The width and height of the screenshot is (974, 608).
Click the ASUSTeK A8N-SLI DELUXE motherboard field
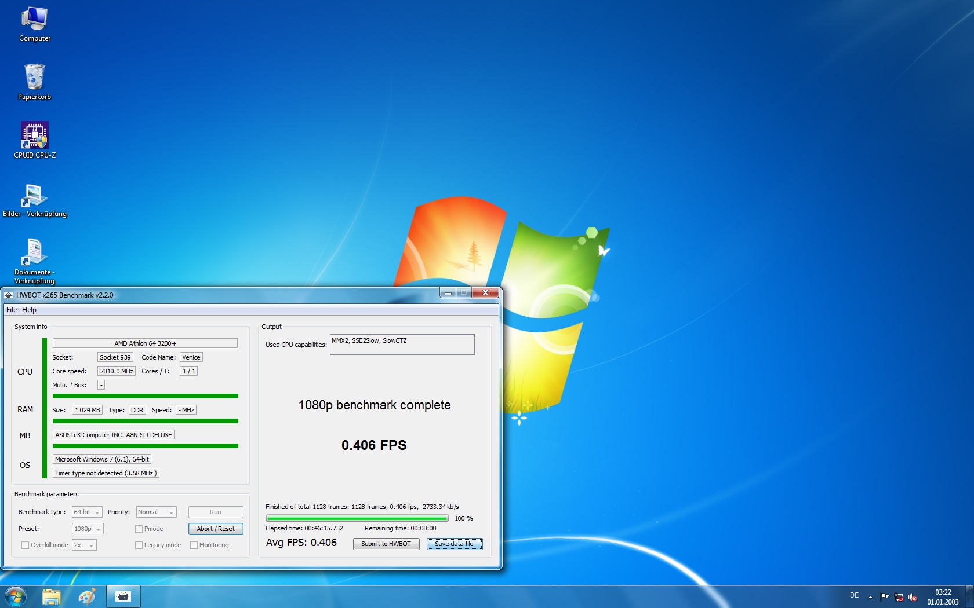114,435
